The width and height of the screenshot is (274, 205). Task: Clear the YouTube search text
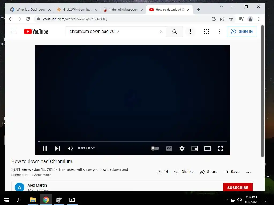click(x=161, y=31)
